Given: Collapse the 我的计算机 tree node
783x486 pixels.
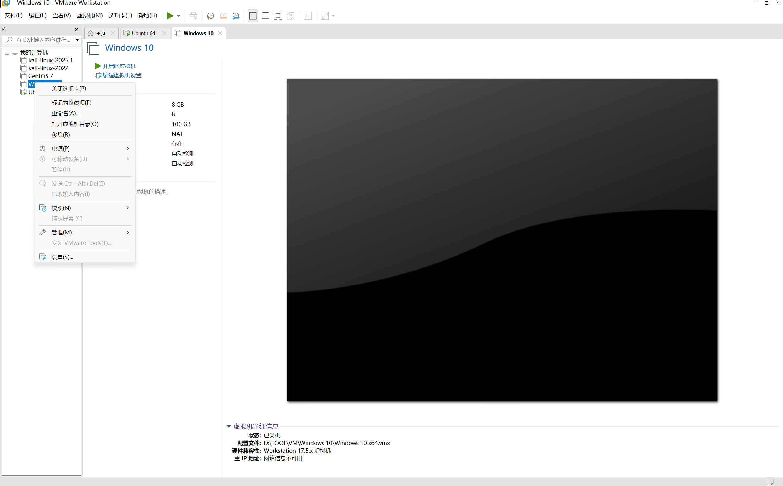Looking at the screenshot, I should tap(7, 53).
